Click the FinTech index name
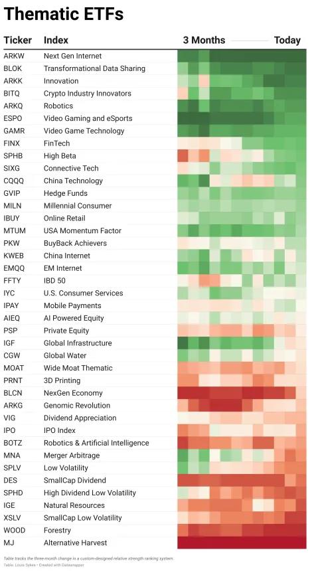Viewport: 310px width, 571px height. pyautogui.click(x=56, y=143)
